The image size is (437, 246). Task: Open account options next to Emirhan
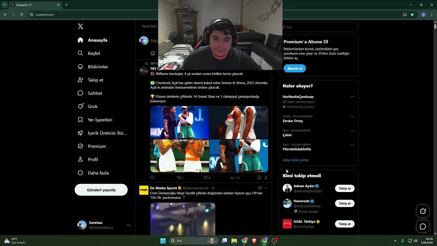tap(129, 225)
